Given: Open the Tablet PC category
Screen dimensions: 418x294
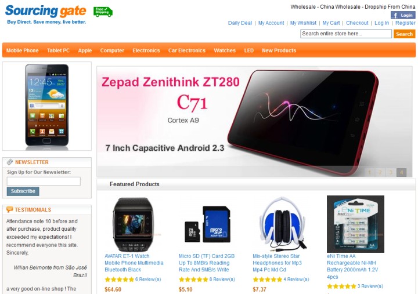Looking at the screenshot, I should click(x=58, y=50).
